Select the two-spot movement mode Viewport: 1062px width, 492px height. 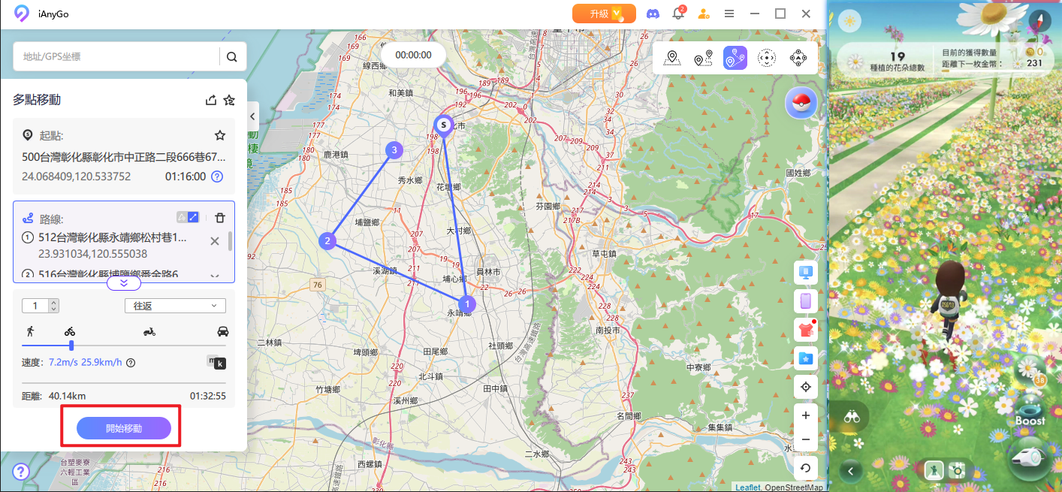pyautogui.click(x=704, y=58)
